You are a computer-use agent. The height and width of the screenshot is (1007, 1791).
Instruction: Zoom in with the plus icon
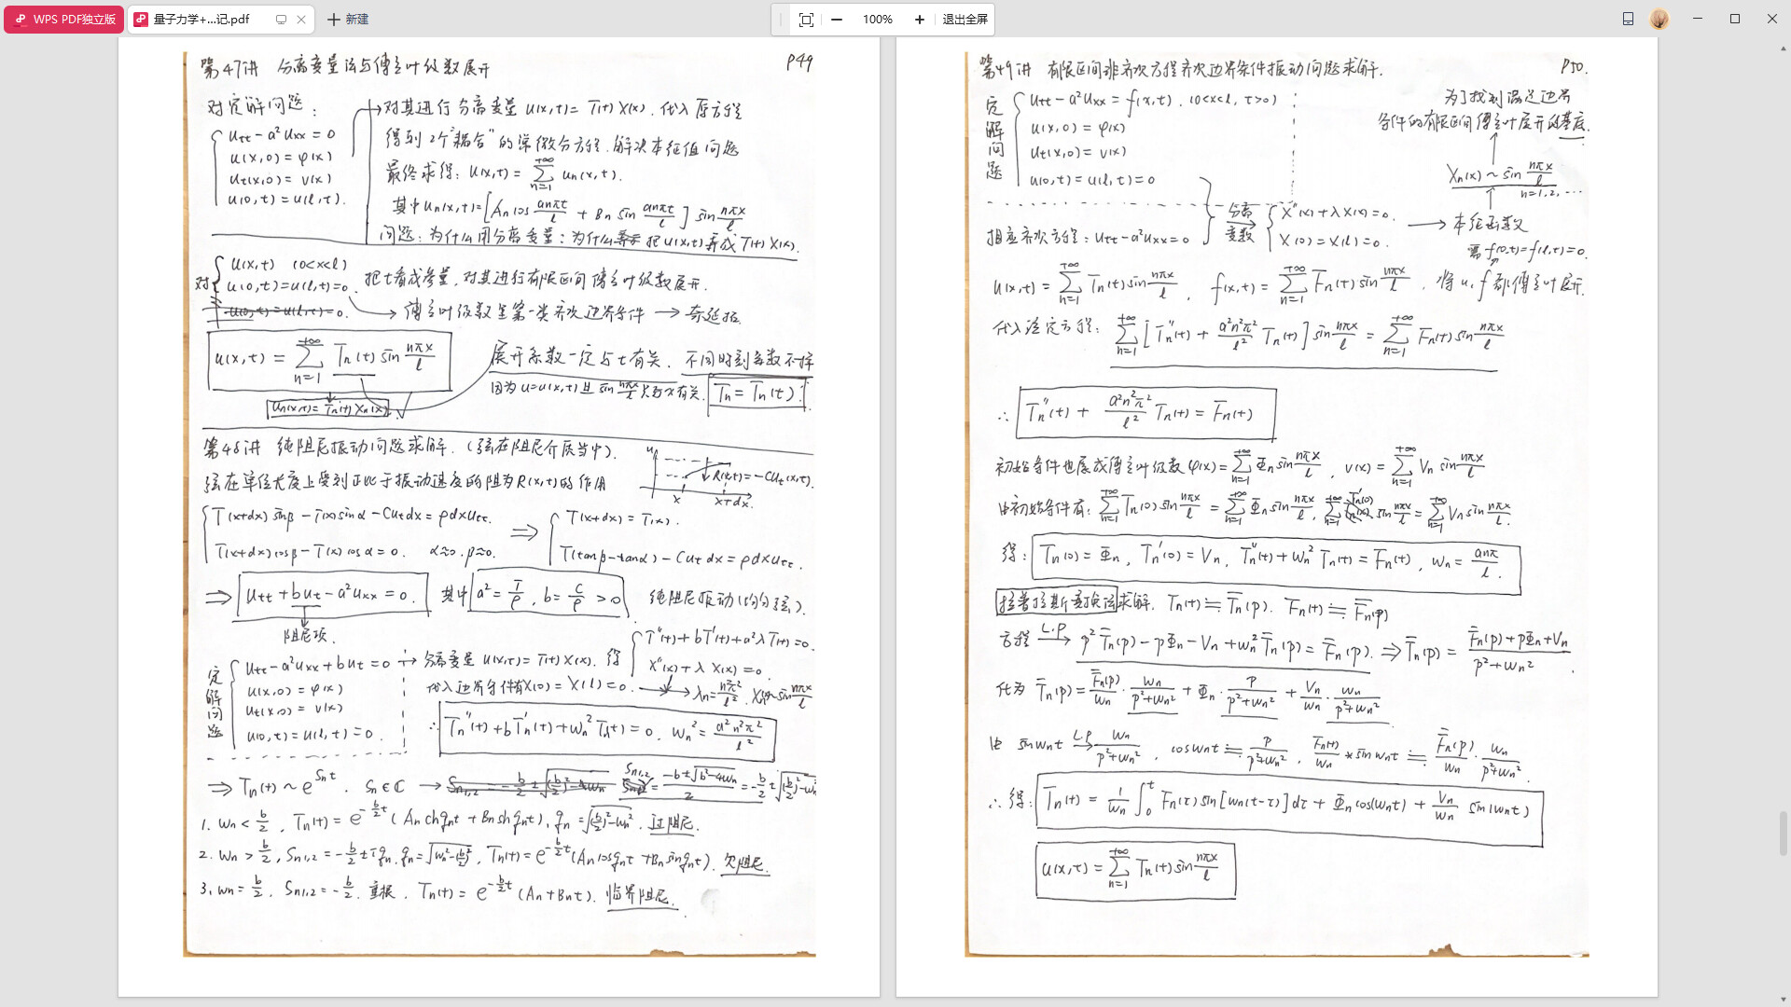(919, 20)
